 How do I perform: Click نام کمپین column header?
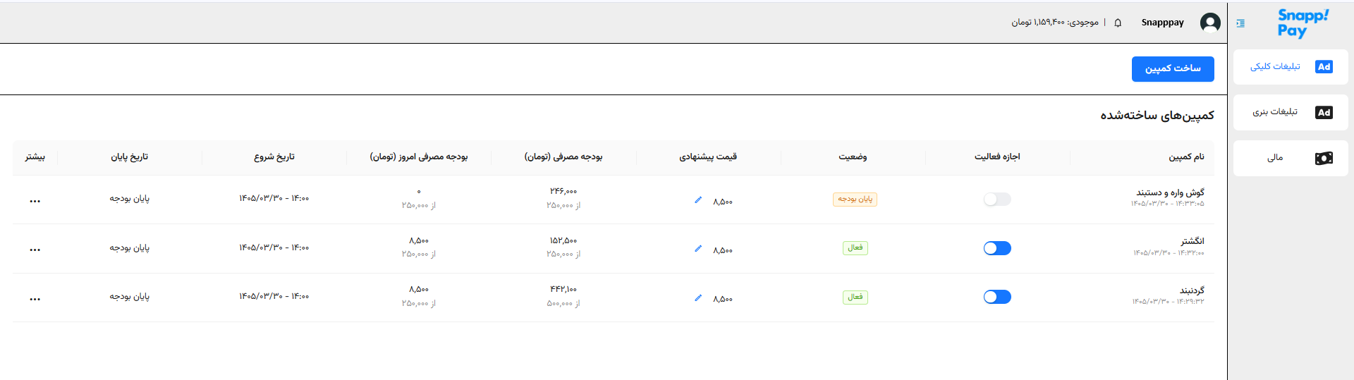click(1186, 157)
